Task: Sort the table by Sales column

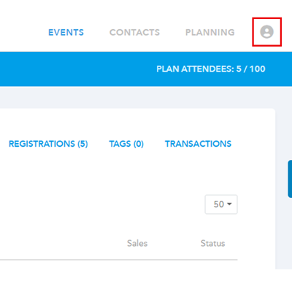Action: pyautogui.click(x=137, y=243)
